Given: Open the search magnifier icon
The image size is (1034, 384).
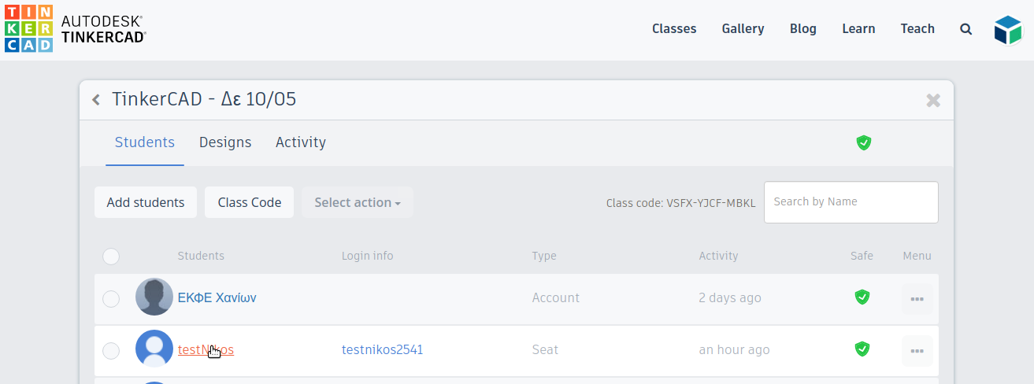Looking at the screenshot, I should tap(966, 29).
